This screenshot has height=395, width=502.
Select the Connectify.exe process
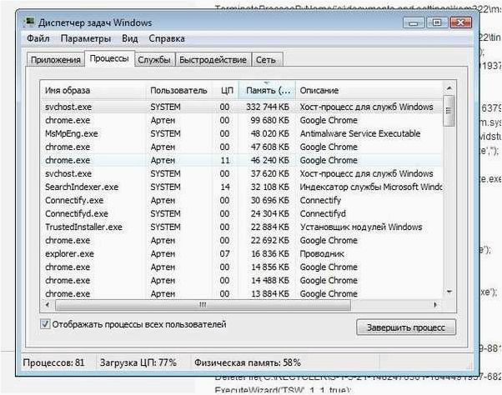(x=242, y=201)
